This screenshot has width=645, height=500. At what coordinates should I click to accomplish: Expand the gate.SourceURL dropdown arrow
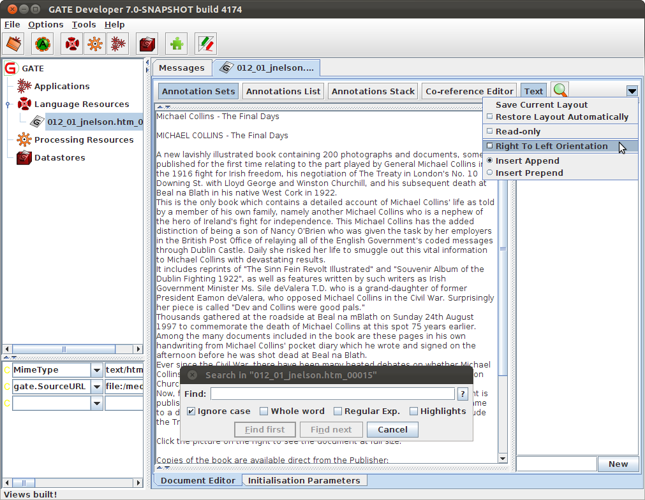point(96,387)
